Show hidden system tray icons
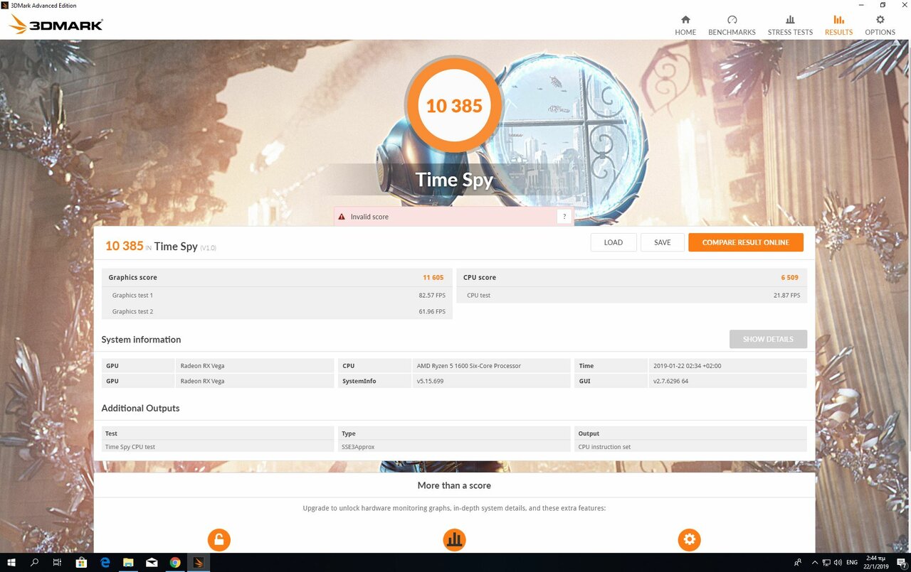911x572 pixels. click(x=814, y=562)
